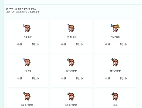142x108 pixels.
Task: Browse a new image for ビジーです
Action: (20, 78)
